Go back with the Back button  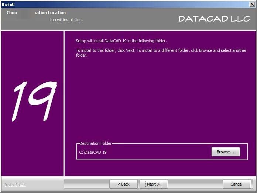click(x=123, y=184)
